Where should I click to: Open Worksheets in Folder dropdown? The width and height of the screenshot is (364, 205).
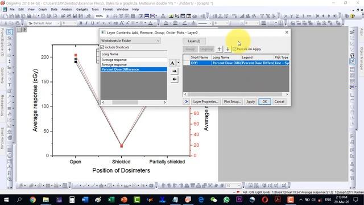pos(130,40)
